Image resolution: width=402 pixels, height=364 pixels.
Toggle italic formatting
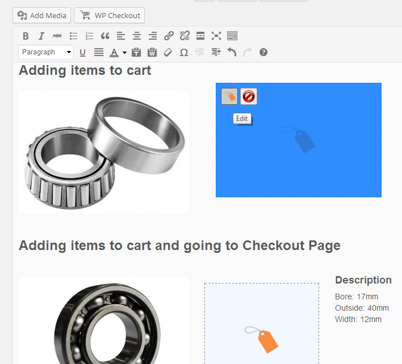(41, 36)
